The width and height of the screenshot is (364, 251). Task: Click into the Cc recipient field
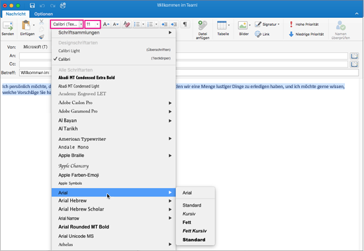point(183,64)
